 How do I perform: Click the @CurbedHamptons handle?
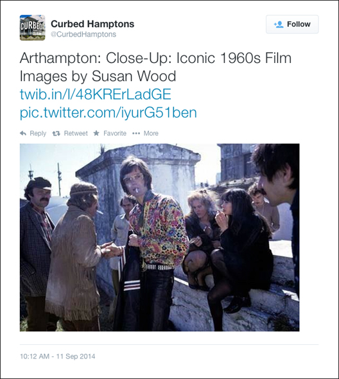click(83, 34)
